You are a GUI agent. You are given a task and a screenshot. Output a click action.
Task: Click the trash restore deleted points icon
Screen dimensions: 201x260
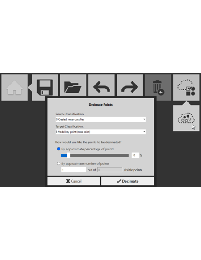[158, 87]
